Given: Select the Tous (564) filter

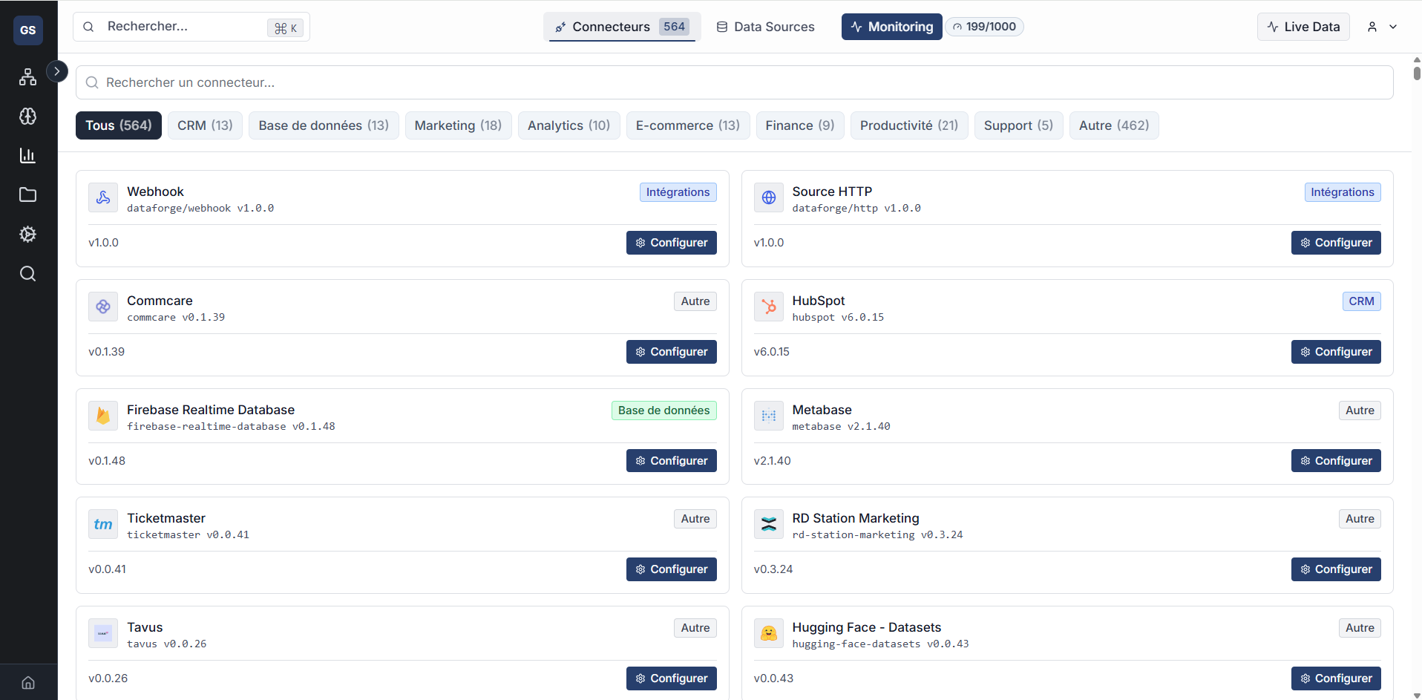Looking at the screenshot, I should point(119,125).
